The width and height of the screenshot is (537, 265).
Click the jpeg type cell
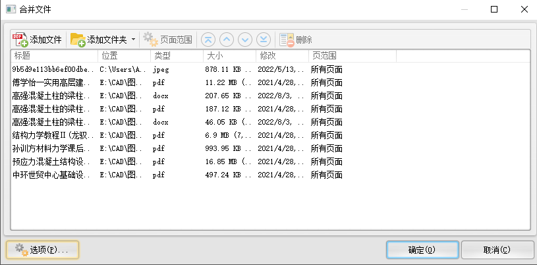pos(161,70)
